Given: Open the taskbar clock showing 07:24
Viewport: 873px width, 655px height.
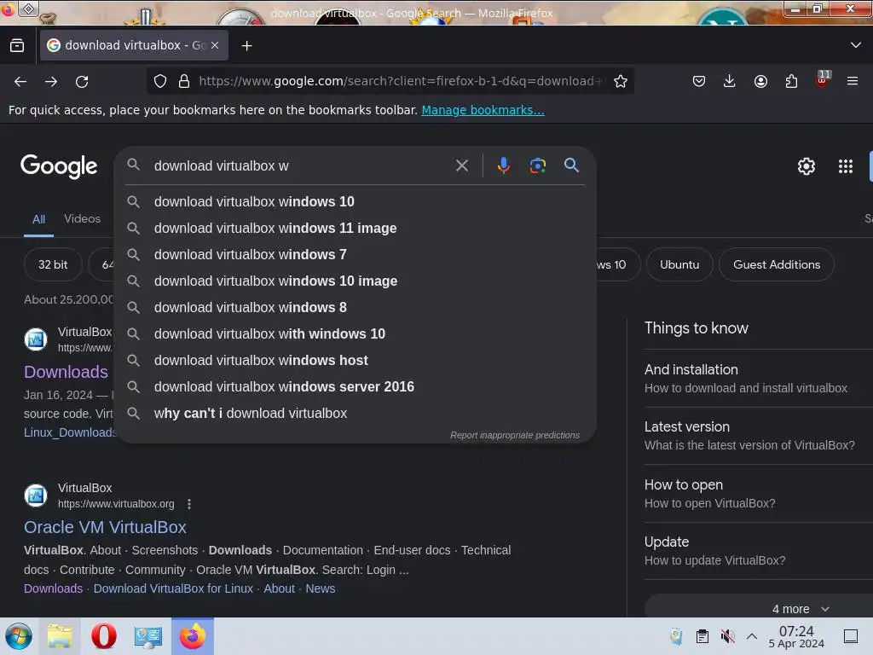Looking at the screenshot, I should click(x=796, y=636).
